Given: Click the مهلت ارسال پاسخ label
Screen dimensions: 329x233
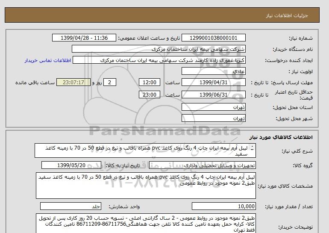Looking at the screenshot, I should [x=292, y=83].
